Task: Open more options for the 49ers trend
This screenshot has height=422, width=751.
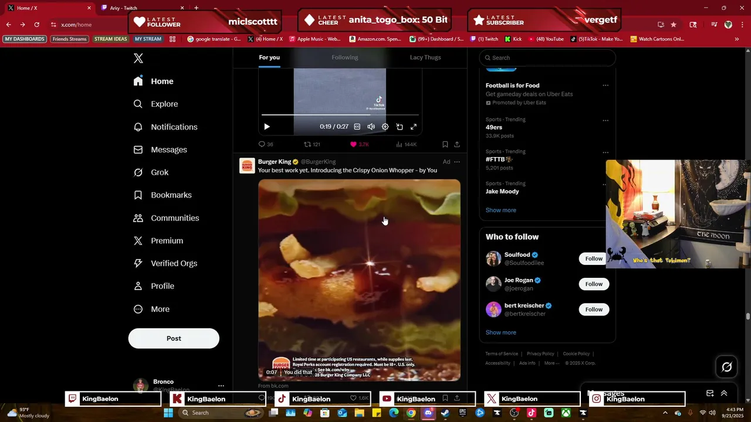Action: 605,121
